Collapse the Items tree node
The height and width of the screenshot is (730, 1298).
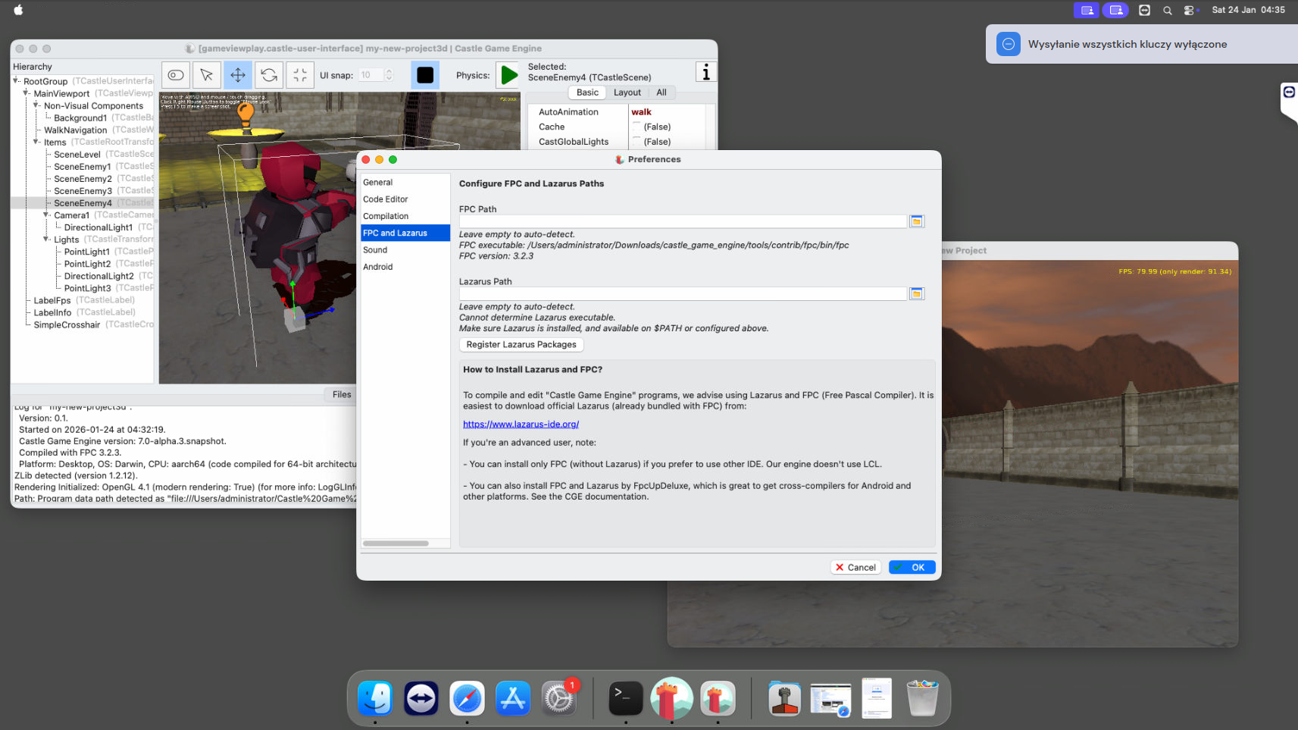[x=36, y=142]
